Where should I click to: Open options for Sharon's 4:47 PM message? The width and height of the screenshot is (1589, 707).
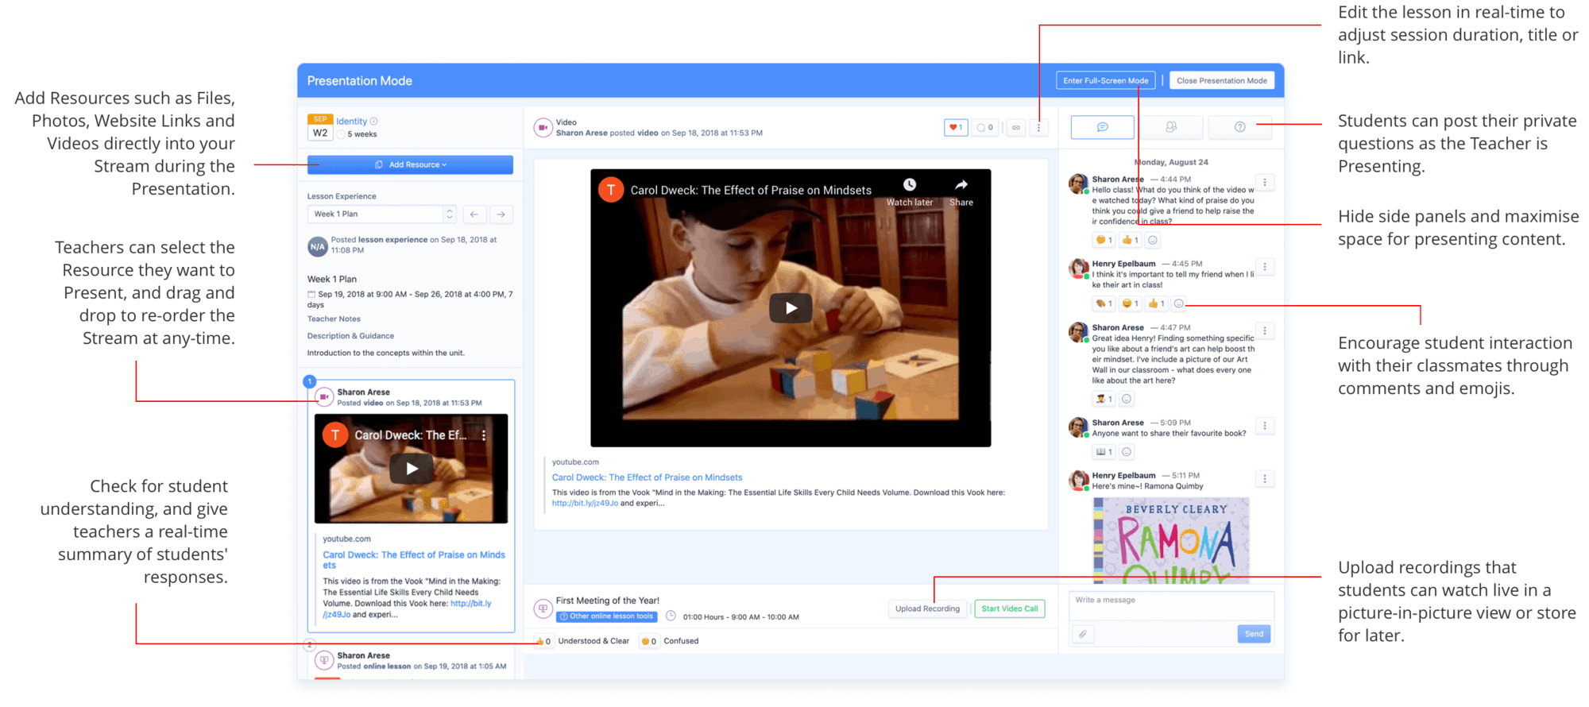[1265, 330]
